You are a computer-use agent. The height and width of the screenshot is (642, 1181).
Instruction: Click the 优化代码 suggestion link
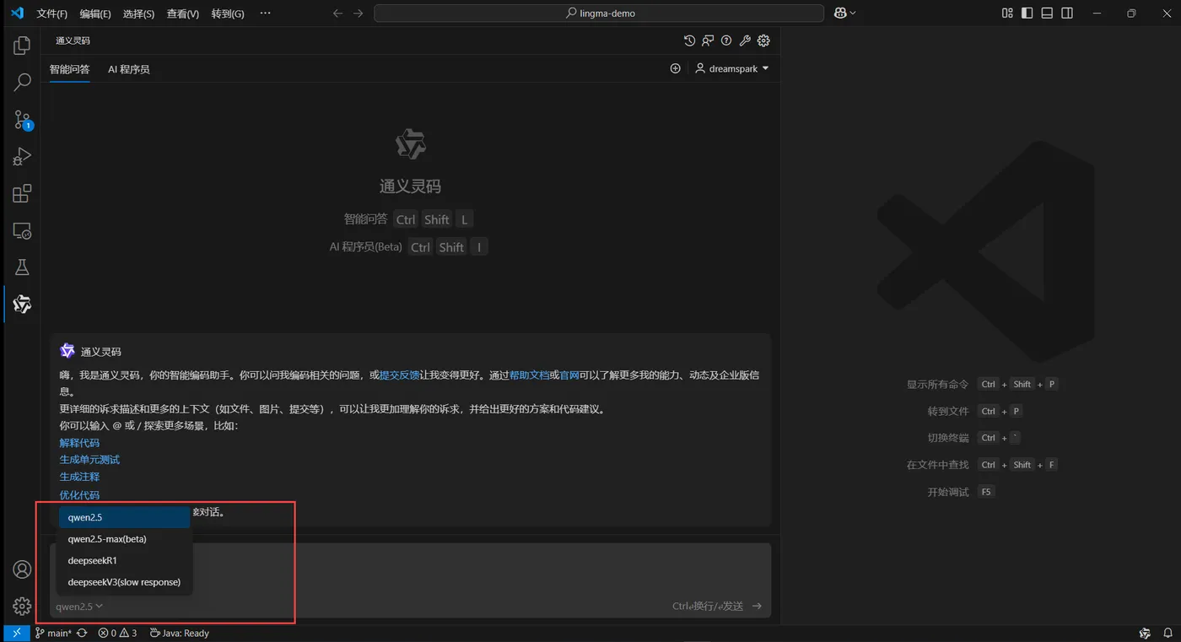coord(79,495)
